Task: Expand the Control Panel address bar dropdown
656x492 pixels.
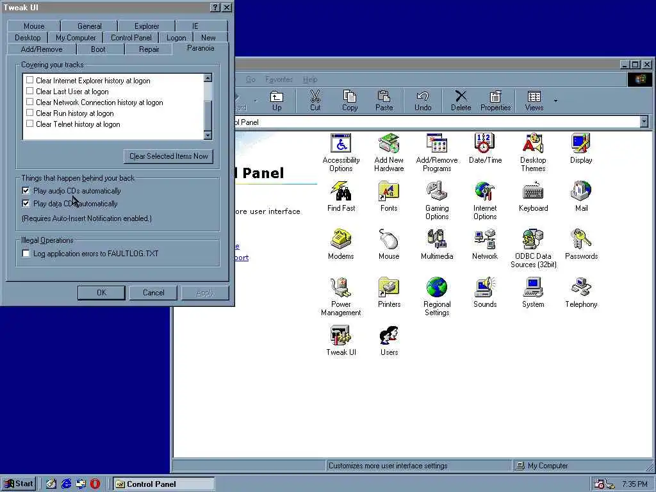Action: coord(644,122)
